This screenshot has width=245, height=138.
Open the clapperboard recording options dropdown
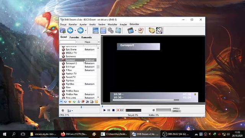[x=136, y=30]
